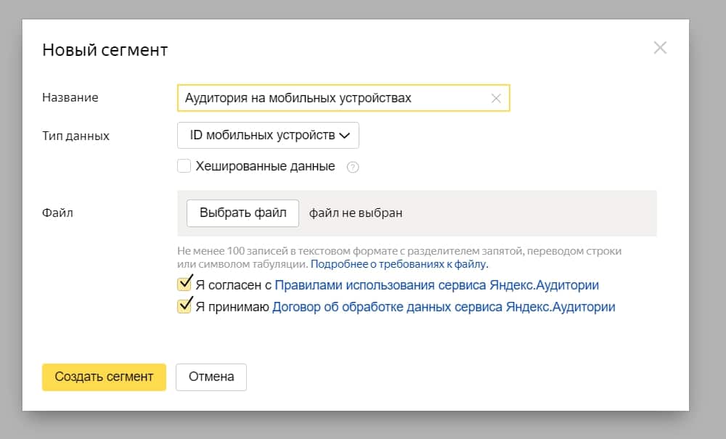Cancel segment creation with Отмена

click(x=211, y=377)
